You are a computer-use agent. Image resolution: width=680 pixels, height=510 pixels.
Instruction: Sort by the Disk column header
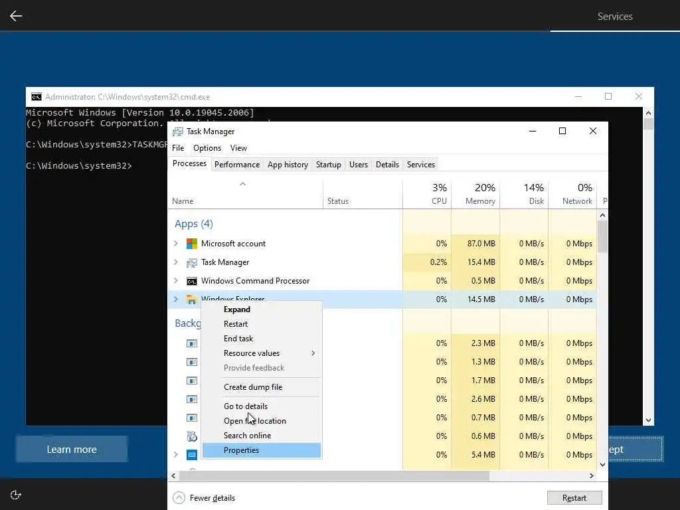click(525, 194)
